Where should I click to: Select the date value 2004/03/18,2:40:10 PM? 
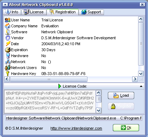tap(61, 44)
